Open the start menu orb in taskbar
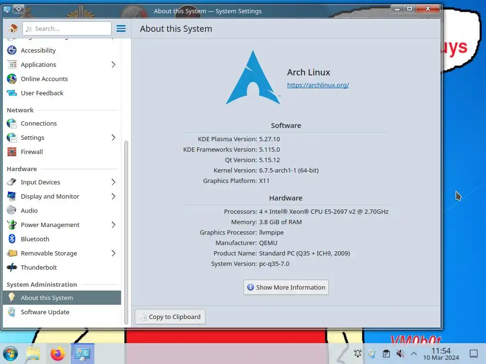This screenshot has width=486, height=364. [x=10, y=354]
